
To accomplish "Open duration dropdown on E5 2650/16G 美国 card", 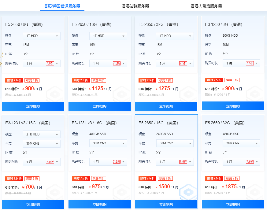I will tap(175, 162).
